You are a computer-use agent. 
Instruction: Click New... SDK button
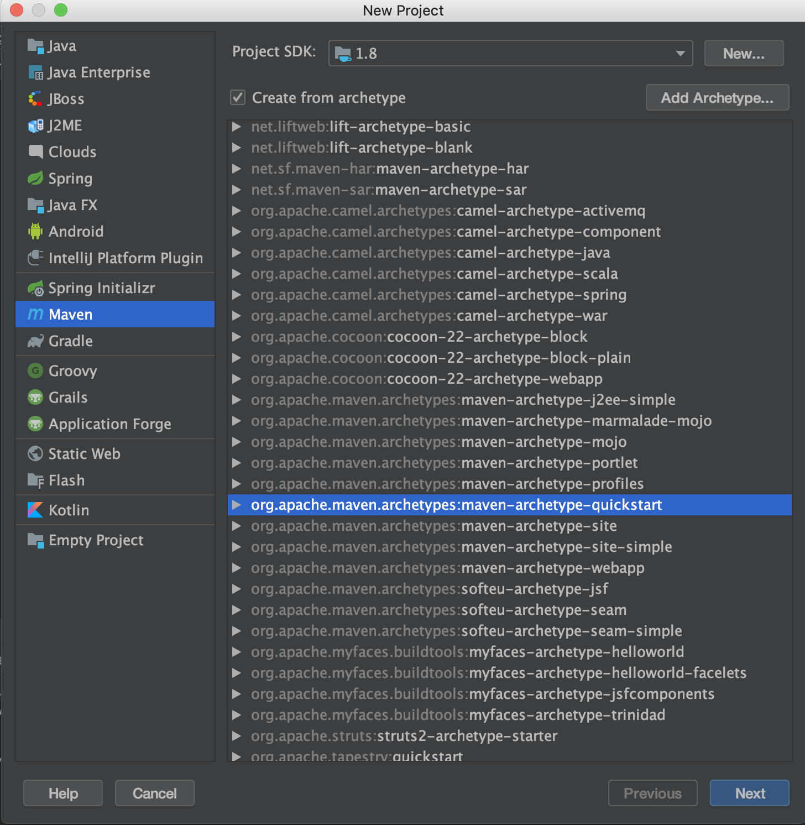tap(744, 53)
